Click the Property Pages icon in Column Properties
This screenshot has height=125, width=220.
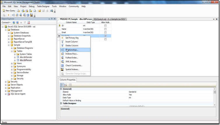click(x=70, y=85)
